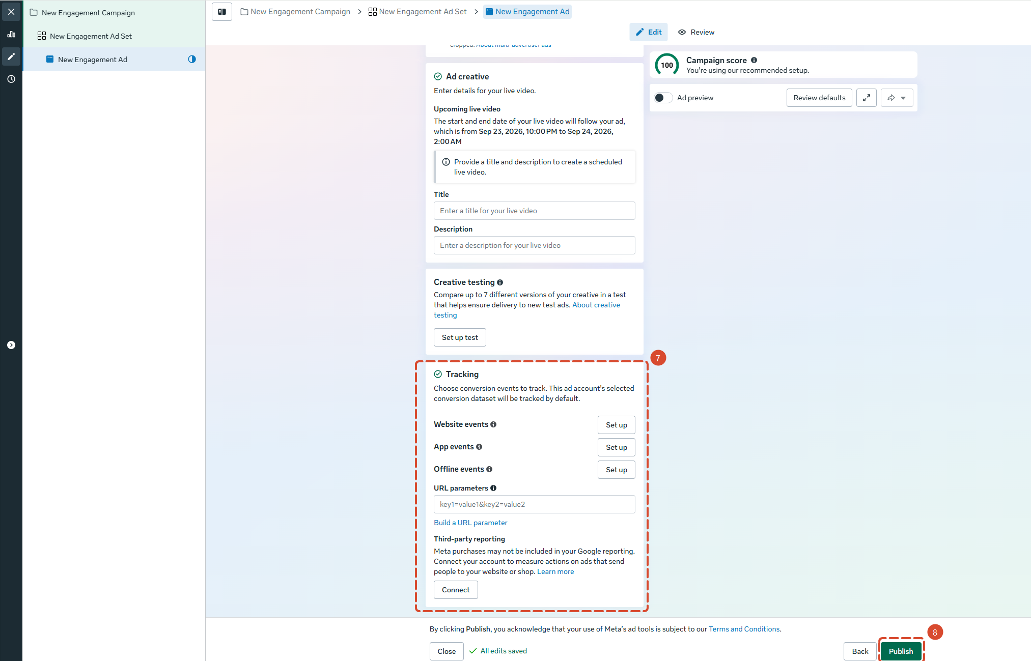
Task: Select New Engagement Ad in tree
Action: click(x=114, y=59)
